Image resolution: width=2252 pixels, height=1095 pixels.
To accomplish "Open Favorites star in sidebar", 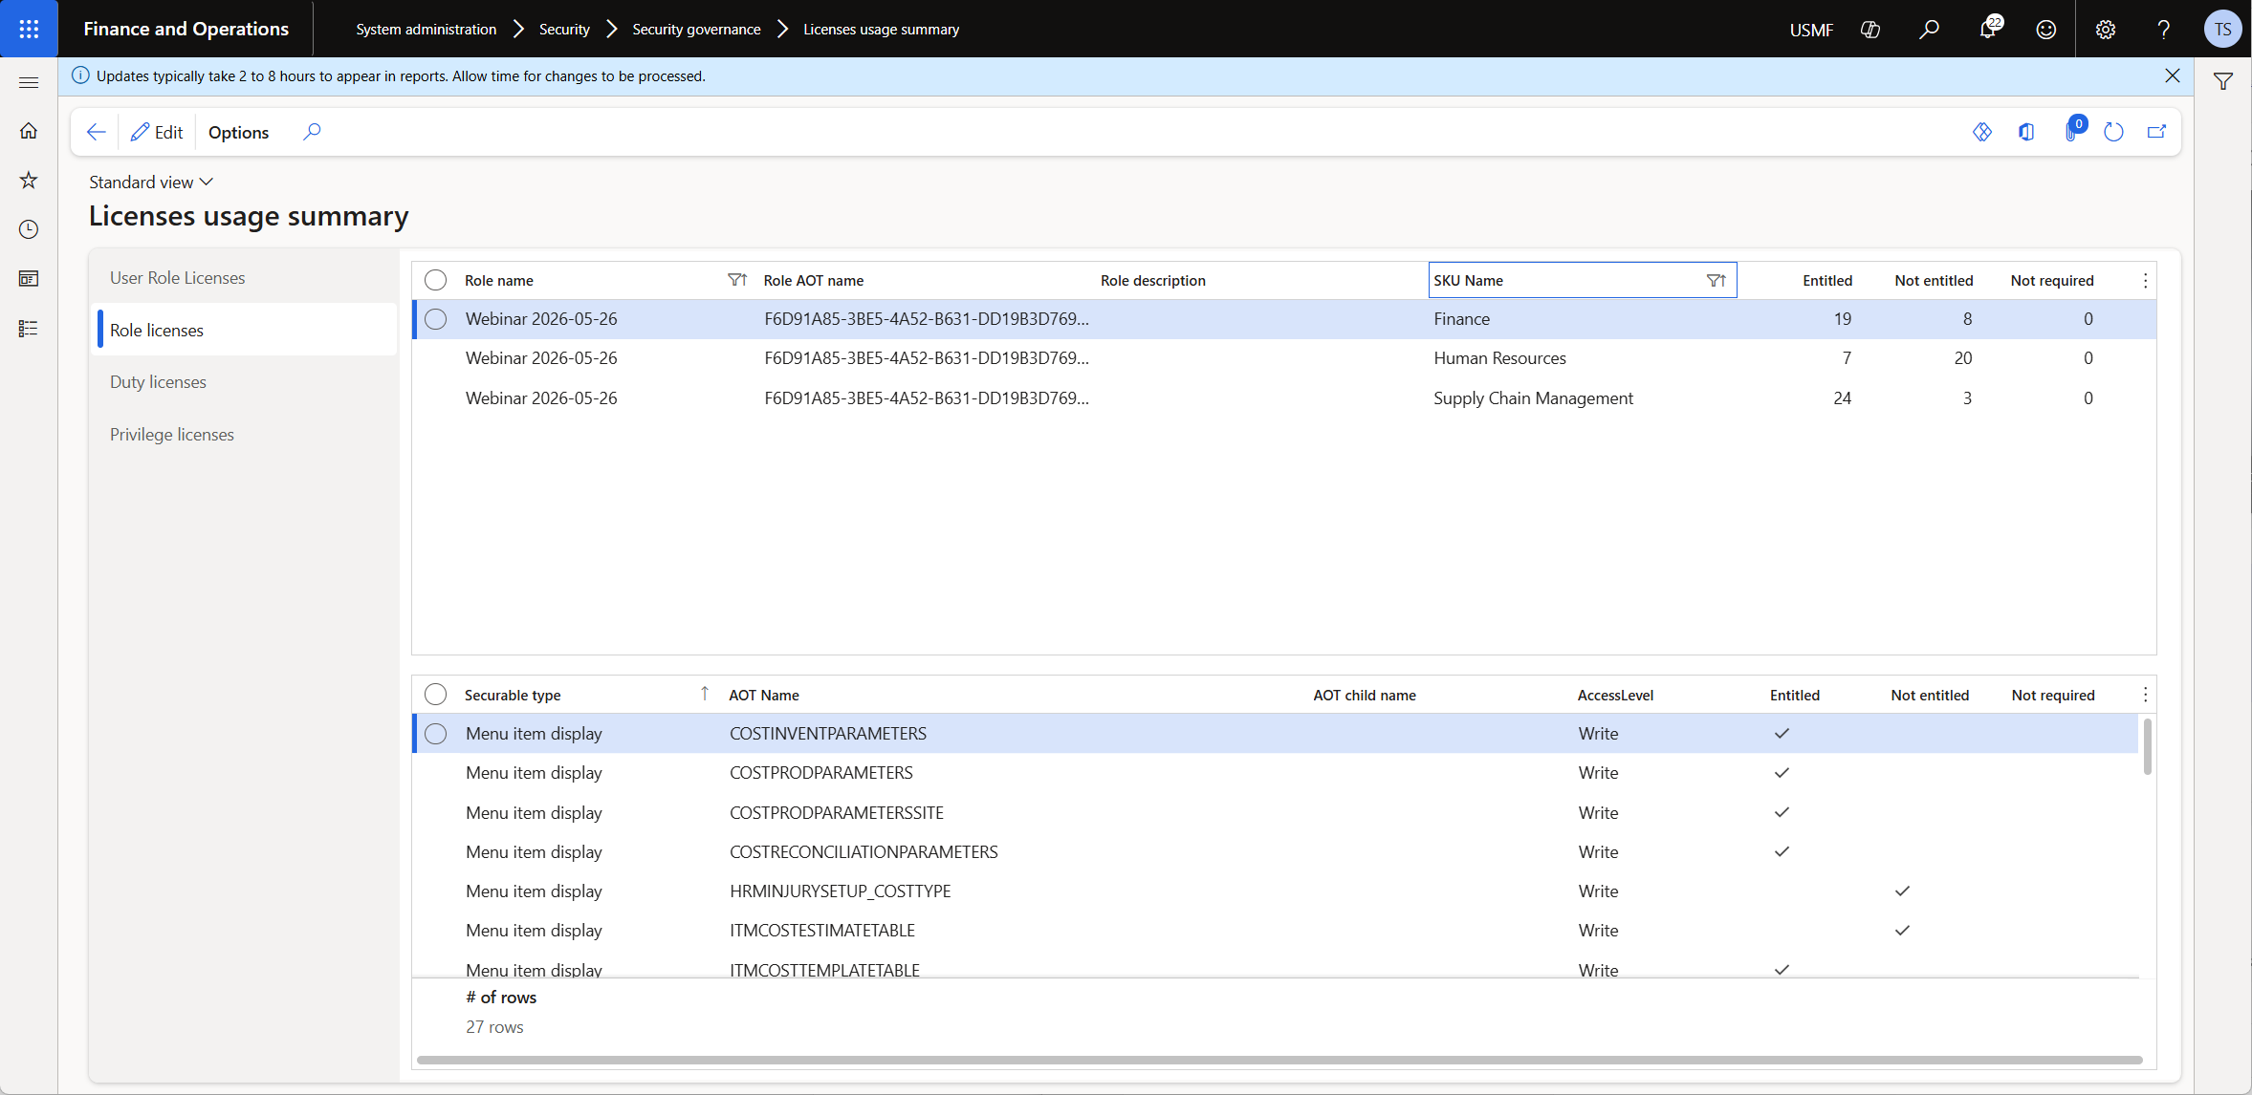I will click(x=29, y=181).
